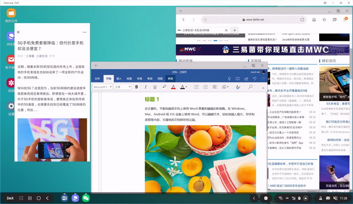
Task: Open text styles icon in Word
Action: (238, 87)
